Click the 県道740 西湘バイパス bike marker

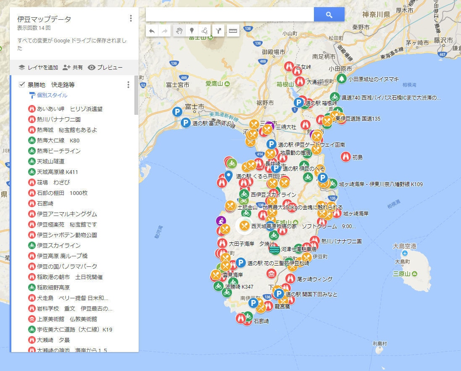point(335,97)
